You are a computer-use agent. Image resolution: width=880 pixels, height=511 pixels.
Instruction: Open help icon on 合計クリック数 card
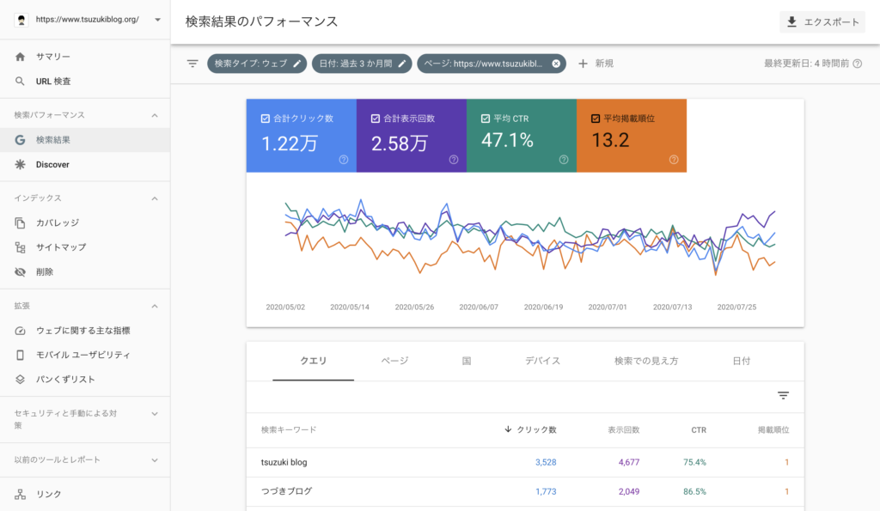tap(344, 160)
